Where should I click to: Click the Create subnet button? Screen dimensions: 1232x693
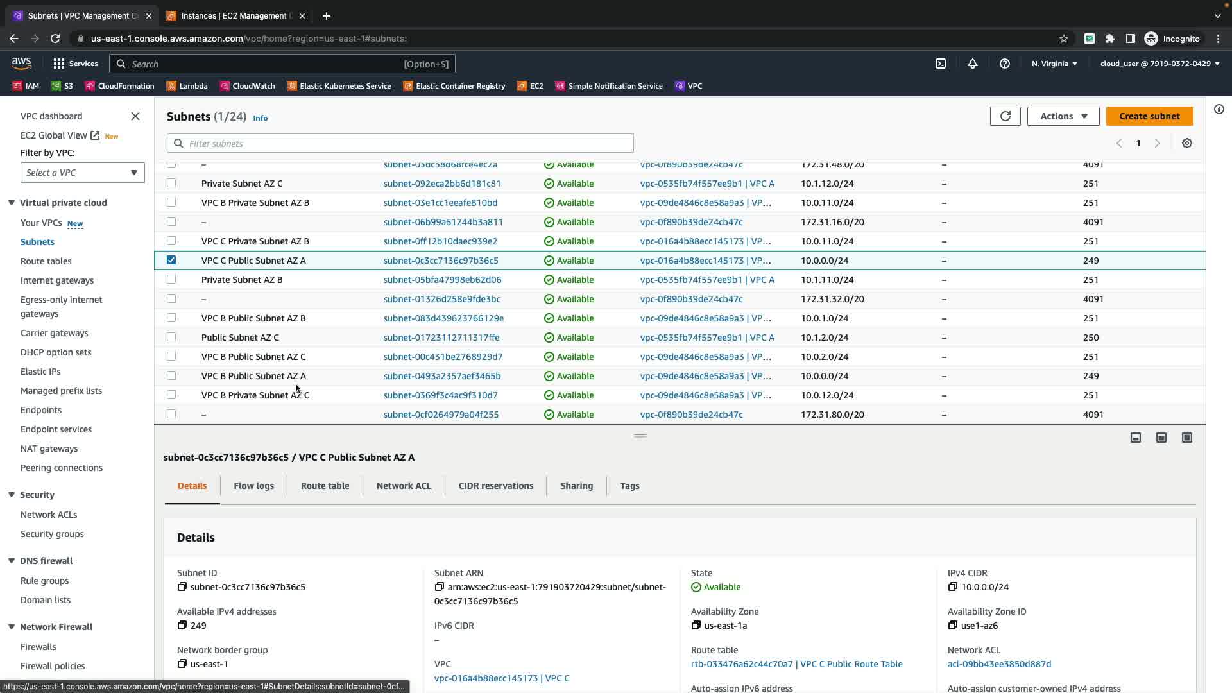pyautogui.click(x=1149, y=116)
